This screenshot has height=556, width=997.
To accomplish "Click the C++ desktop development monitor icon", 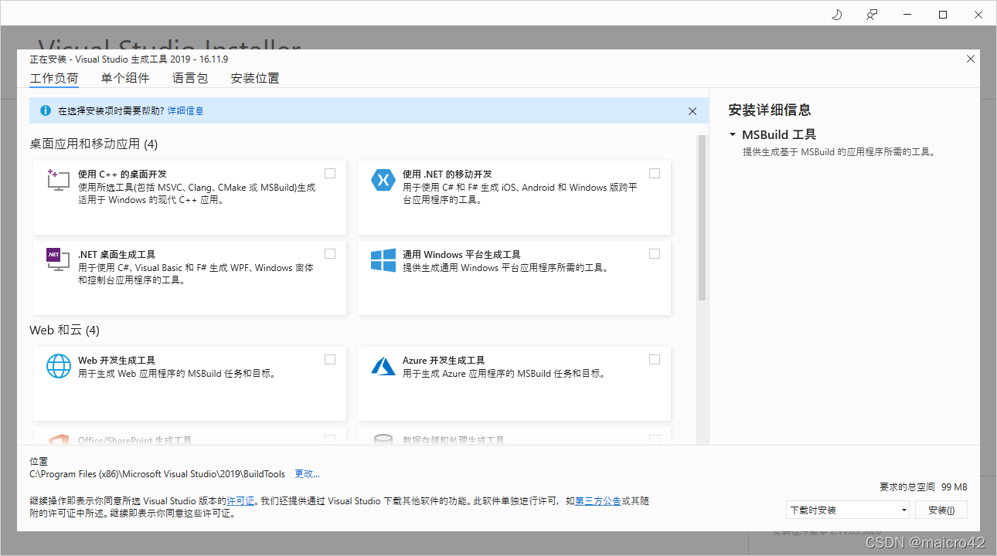I will (x=59, y=180).
